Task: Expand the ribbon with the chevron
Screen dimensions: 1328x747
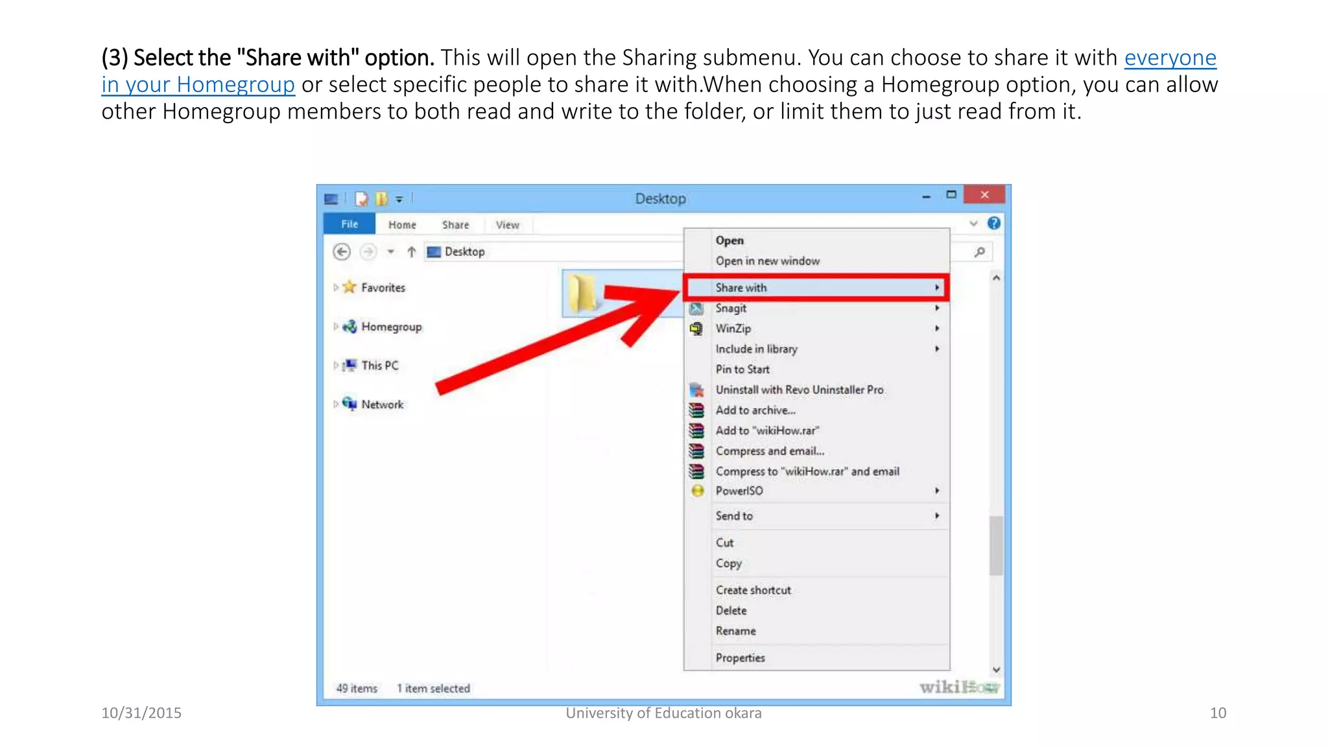Action: pyautogui.click(x=973, y=224)
